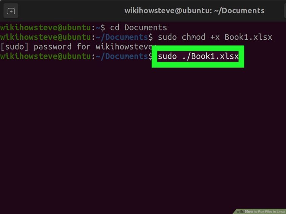The image size is (286, 214).
Task: Click the green "wikihowsteve@ubuntu" prompt on the first line
Action: tap(45, 28)
